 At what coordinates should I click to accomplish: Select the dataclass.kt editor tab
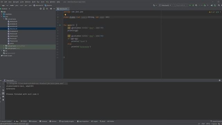click(63, 9)
